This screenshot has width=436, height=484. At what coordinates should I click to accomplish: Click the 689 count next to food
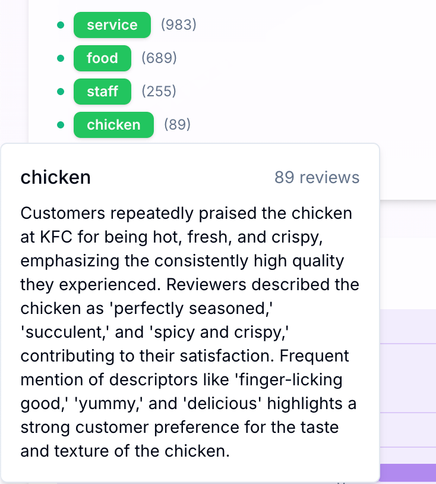pos(159,58)
